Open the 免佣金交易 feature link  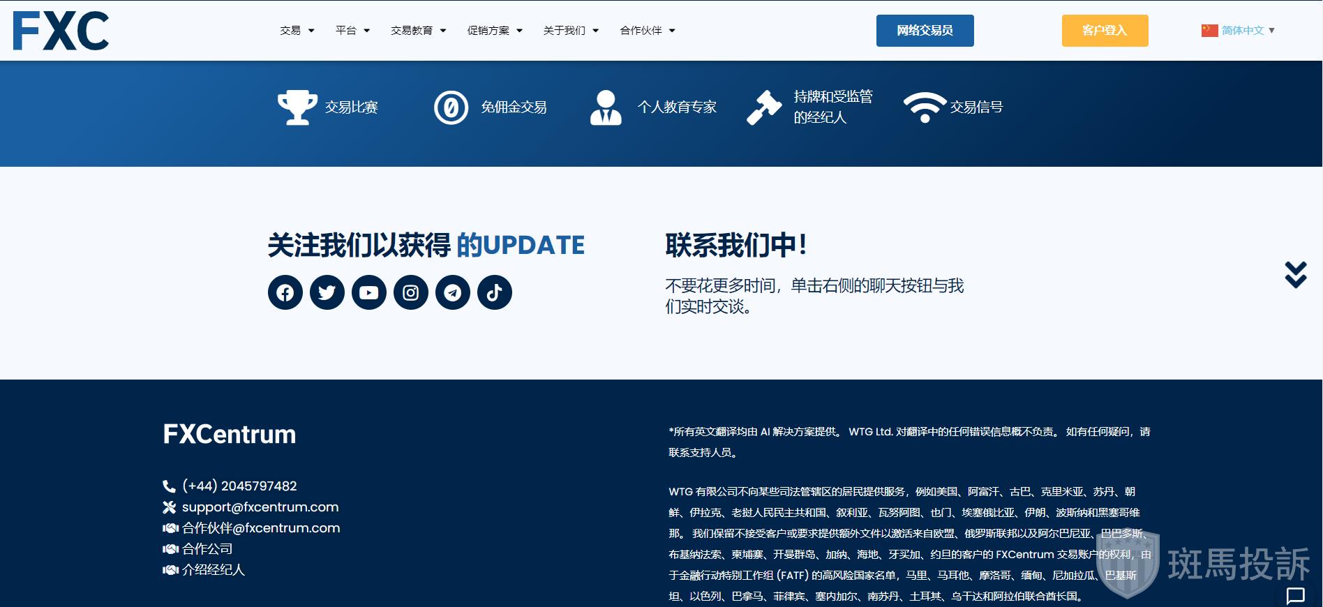click(514, 107)
